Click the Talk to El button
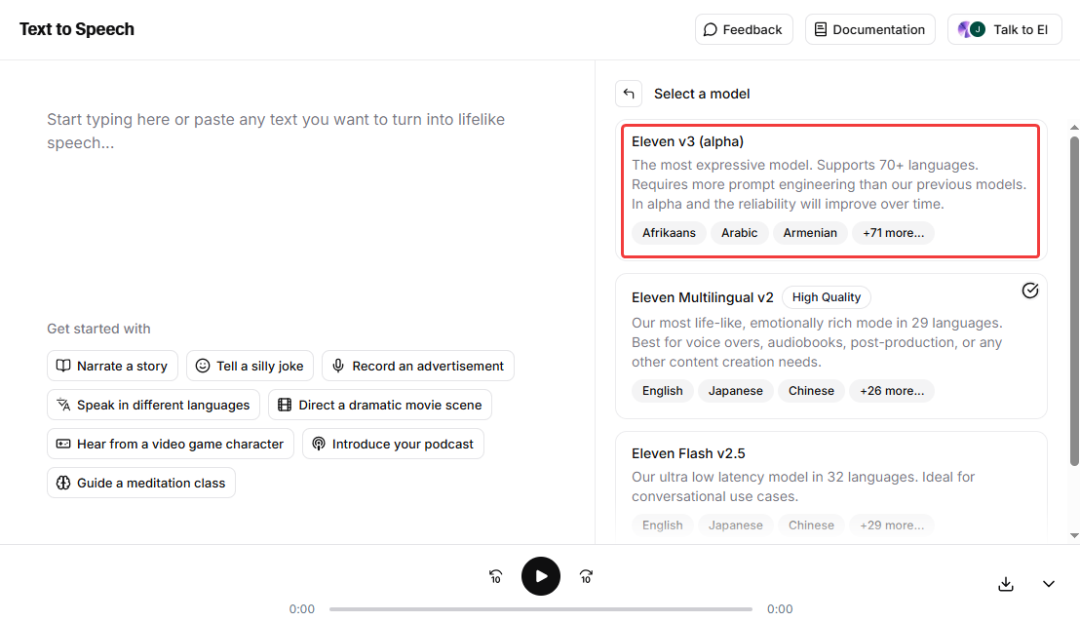The image size is (1080, 622). pos(1004,29)
